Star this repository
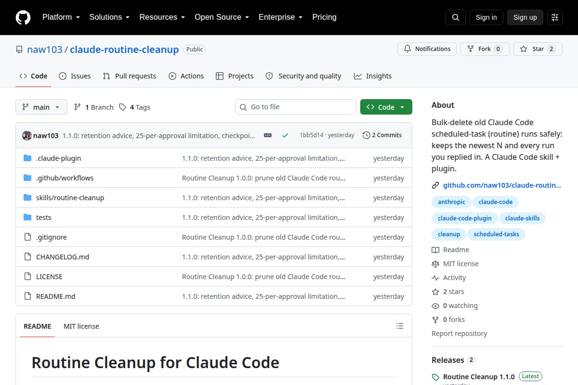 coord(538,49)
